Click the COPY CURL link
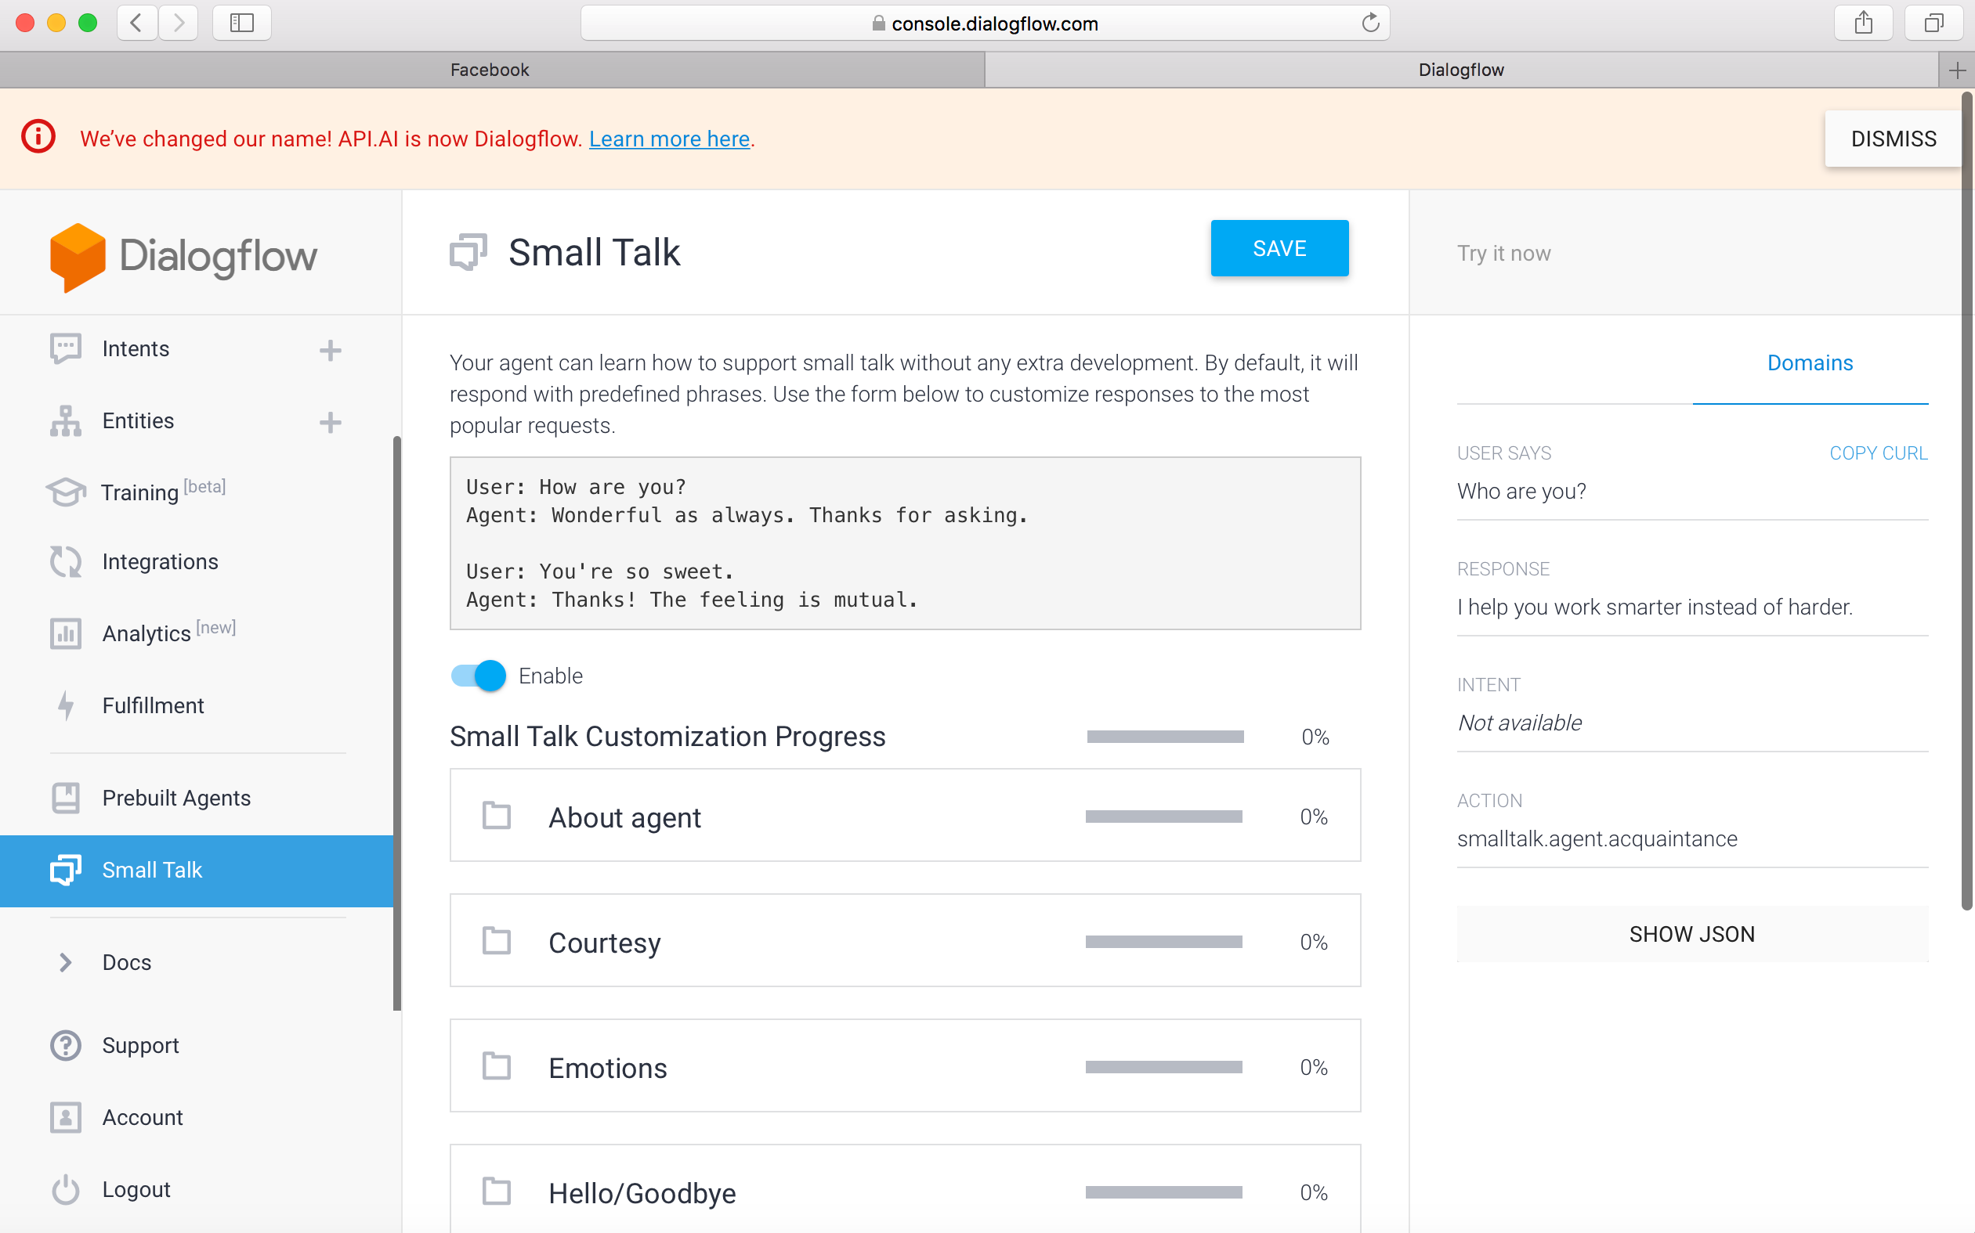This screenshot has width=1975, height=1233. [x=1878, y=453]
